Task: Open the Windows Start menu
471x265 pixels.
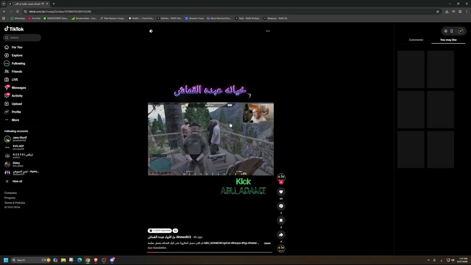Action: click(x=6, y=260)
